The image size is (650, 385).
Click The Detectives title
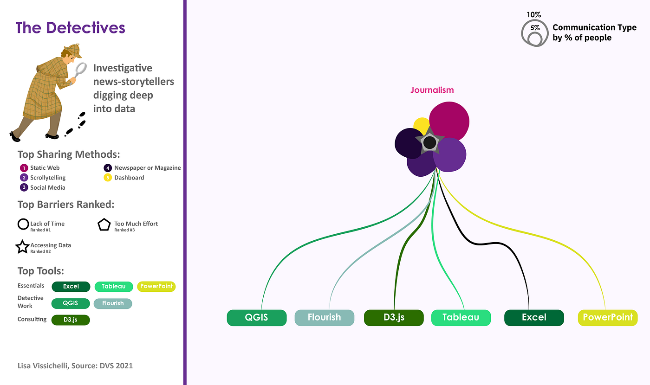point(70,27)
